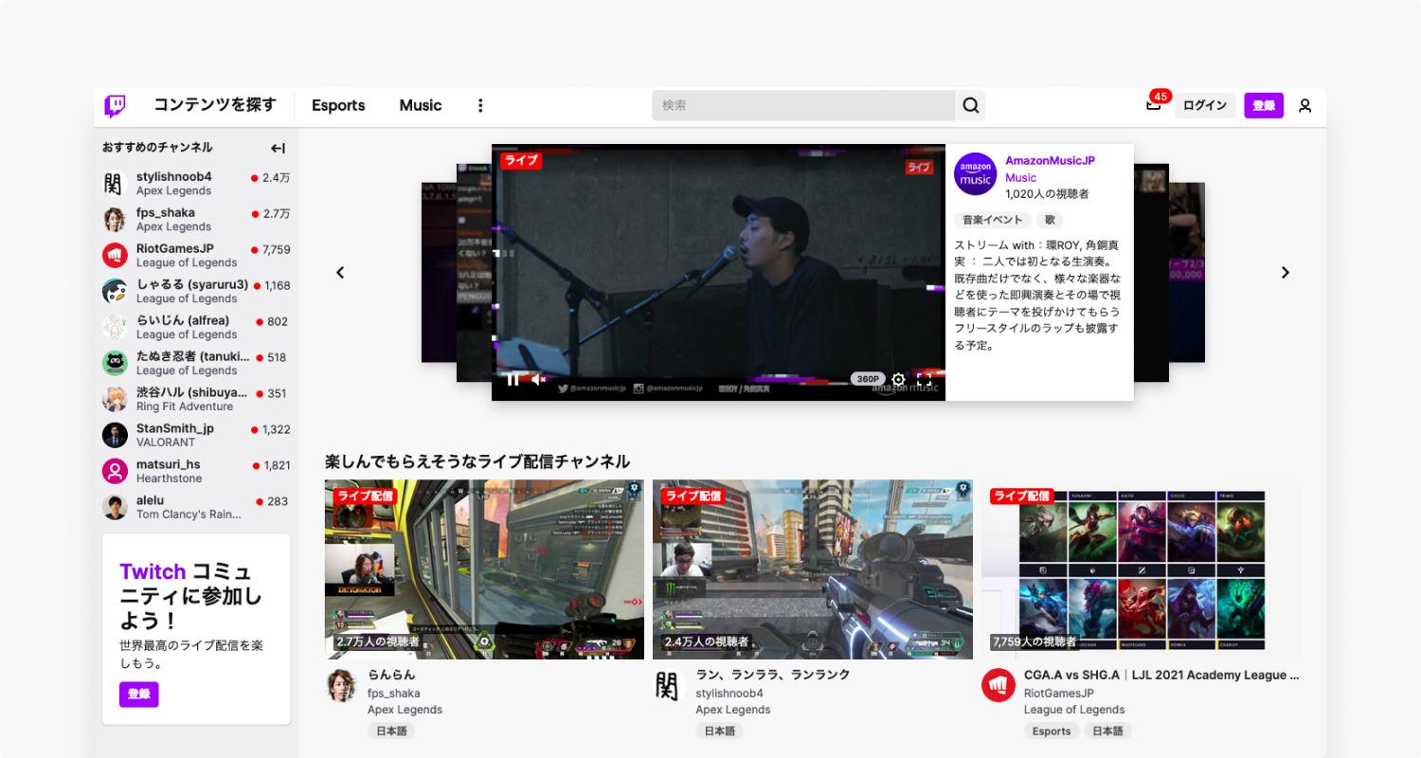Open RiotGamesJP avatar below stream card
Viewport: 1421px width, 758px height.
[x=998, y=685]
